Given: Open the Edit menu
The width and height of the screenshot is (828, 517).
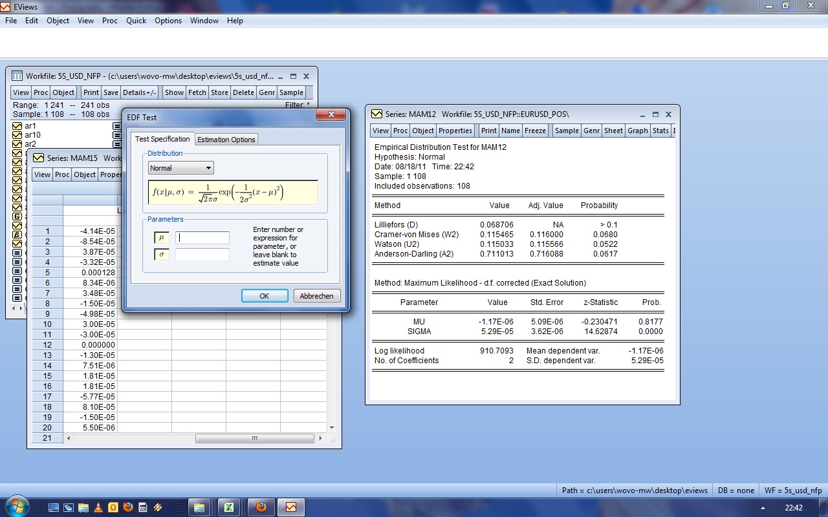Looking at the screenshot, I should (x=32, y=21).
